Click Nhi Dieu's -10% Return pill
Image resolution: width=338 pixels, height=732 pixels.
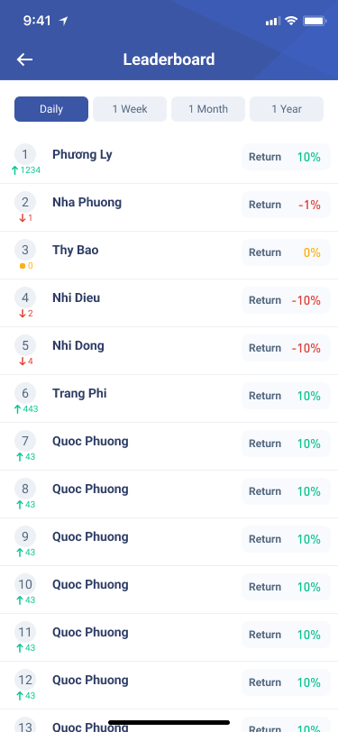[x=287, y=300]
